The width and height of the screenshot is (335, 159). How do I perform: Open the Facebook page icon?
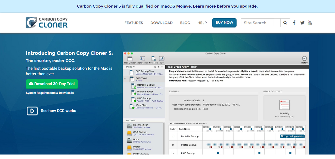(x=294, y=23)
